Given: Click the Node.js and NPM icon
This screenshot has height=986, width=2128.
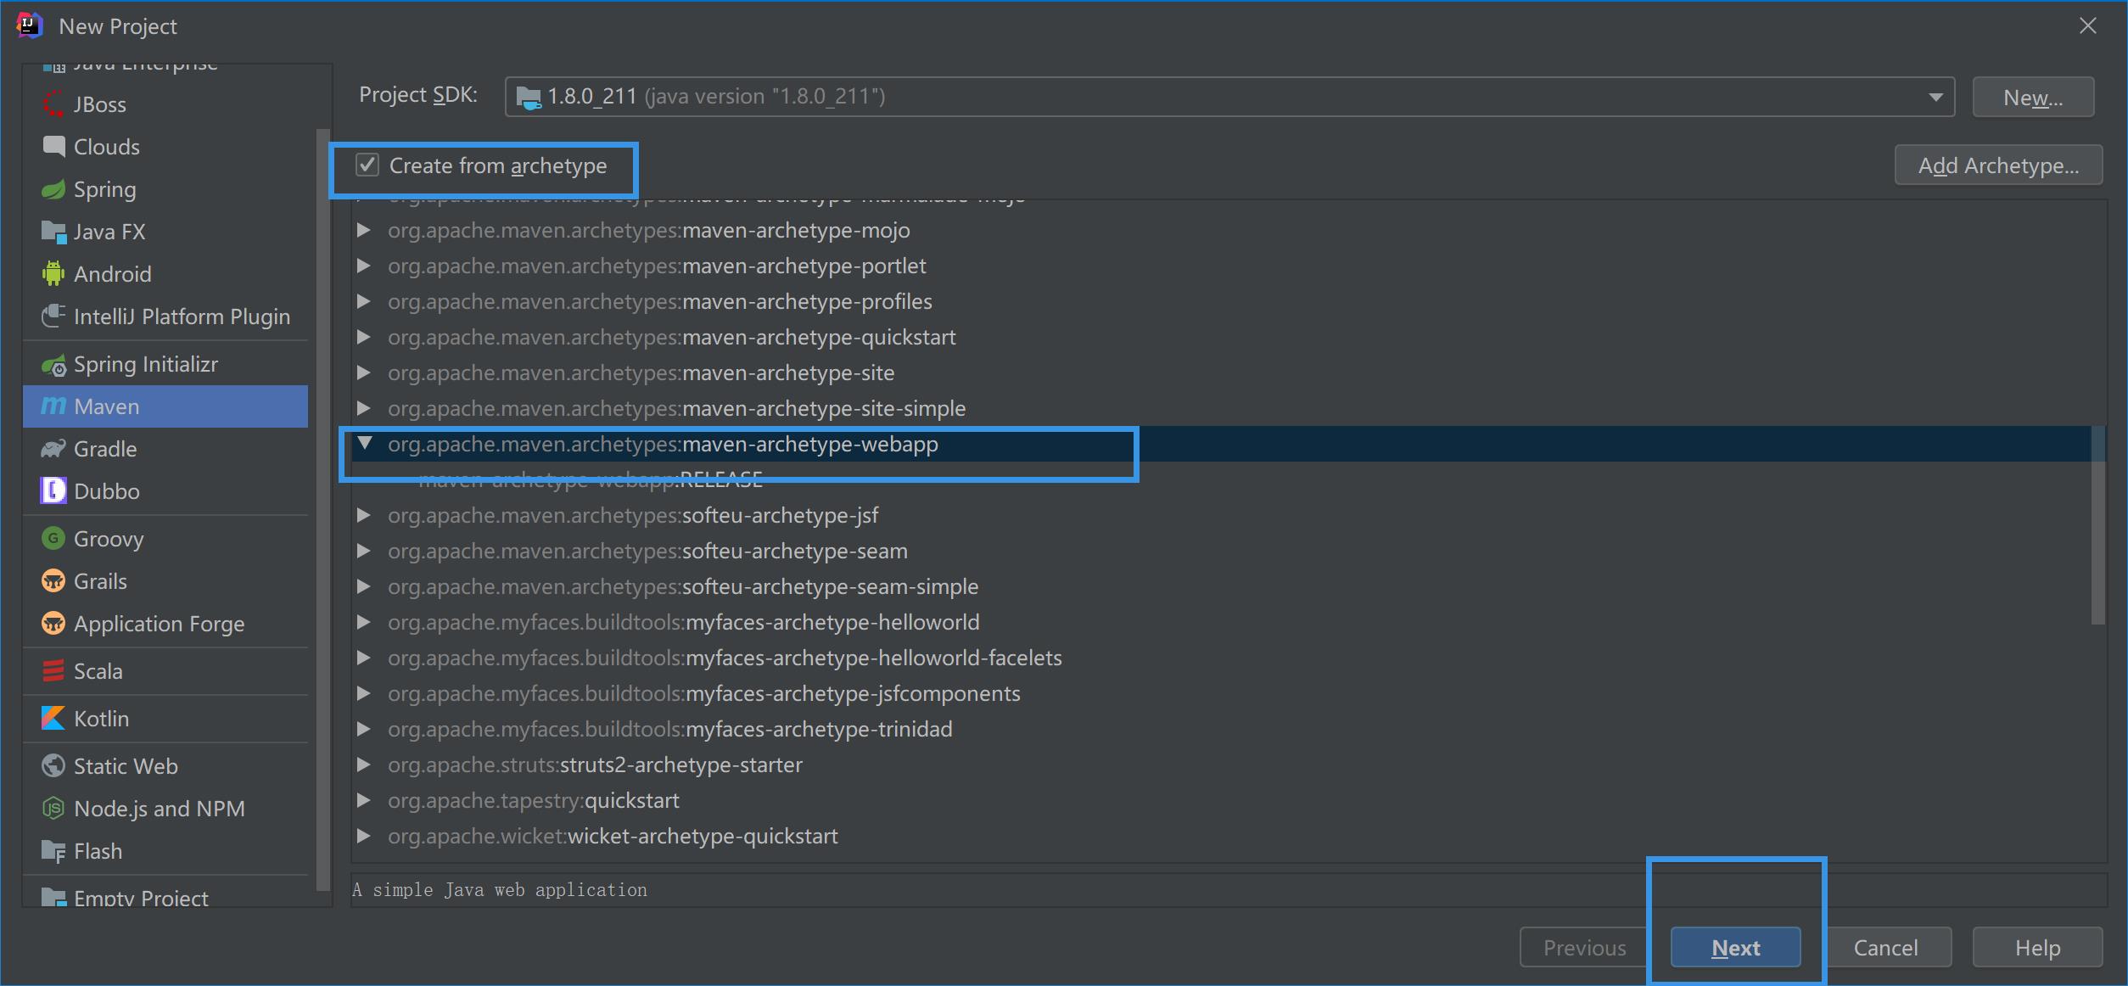Looking at the screenshot, I should [x=53, y=808].
